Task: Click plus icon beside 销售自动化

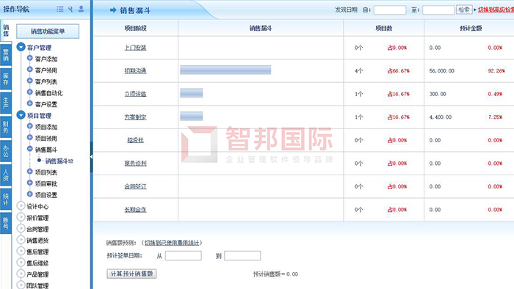Action: click(x=29, y=92)
